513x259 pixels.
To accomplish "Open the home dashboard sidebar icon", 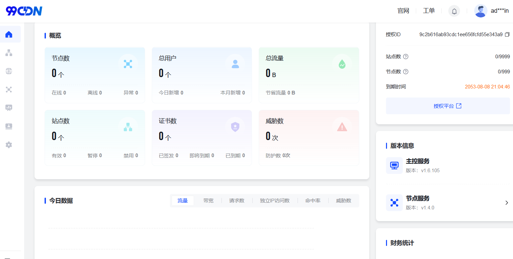I will coord(9,34).
